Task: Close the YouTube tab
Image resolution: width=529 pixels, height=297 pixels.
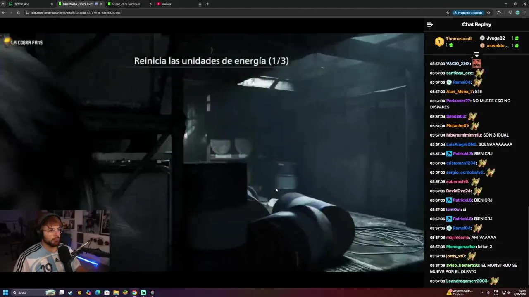Action: click(x=200, y=4)
